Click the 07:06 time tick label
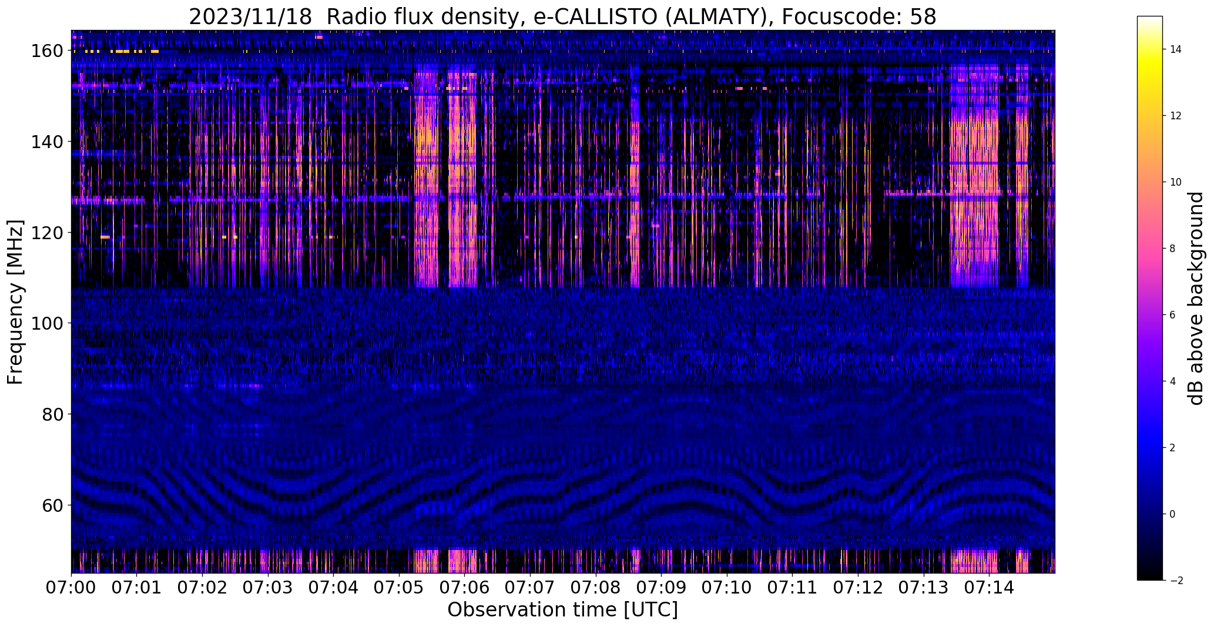Screen dimensions: 1214x627 point(465,587)
